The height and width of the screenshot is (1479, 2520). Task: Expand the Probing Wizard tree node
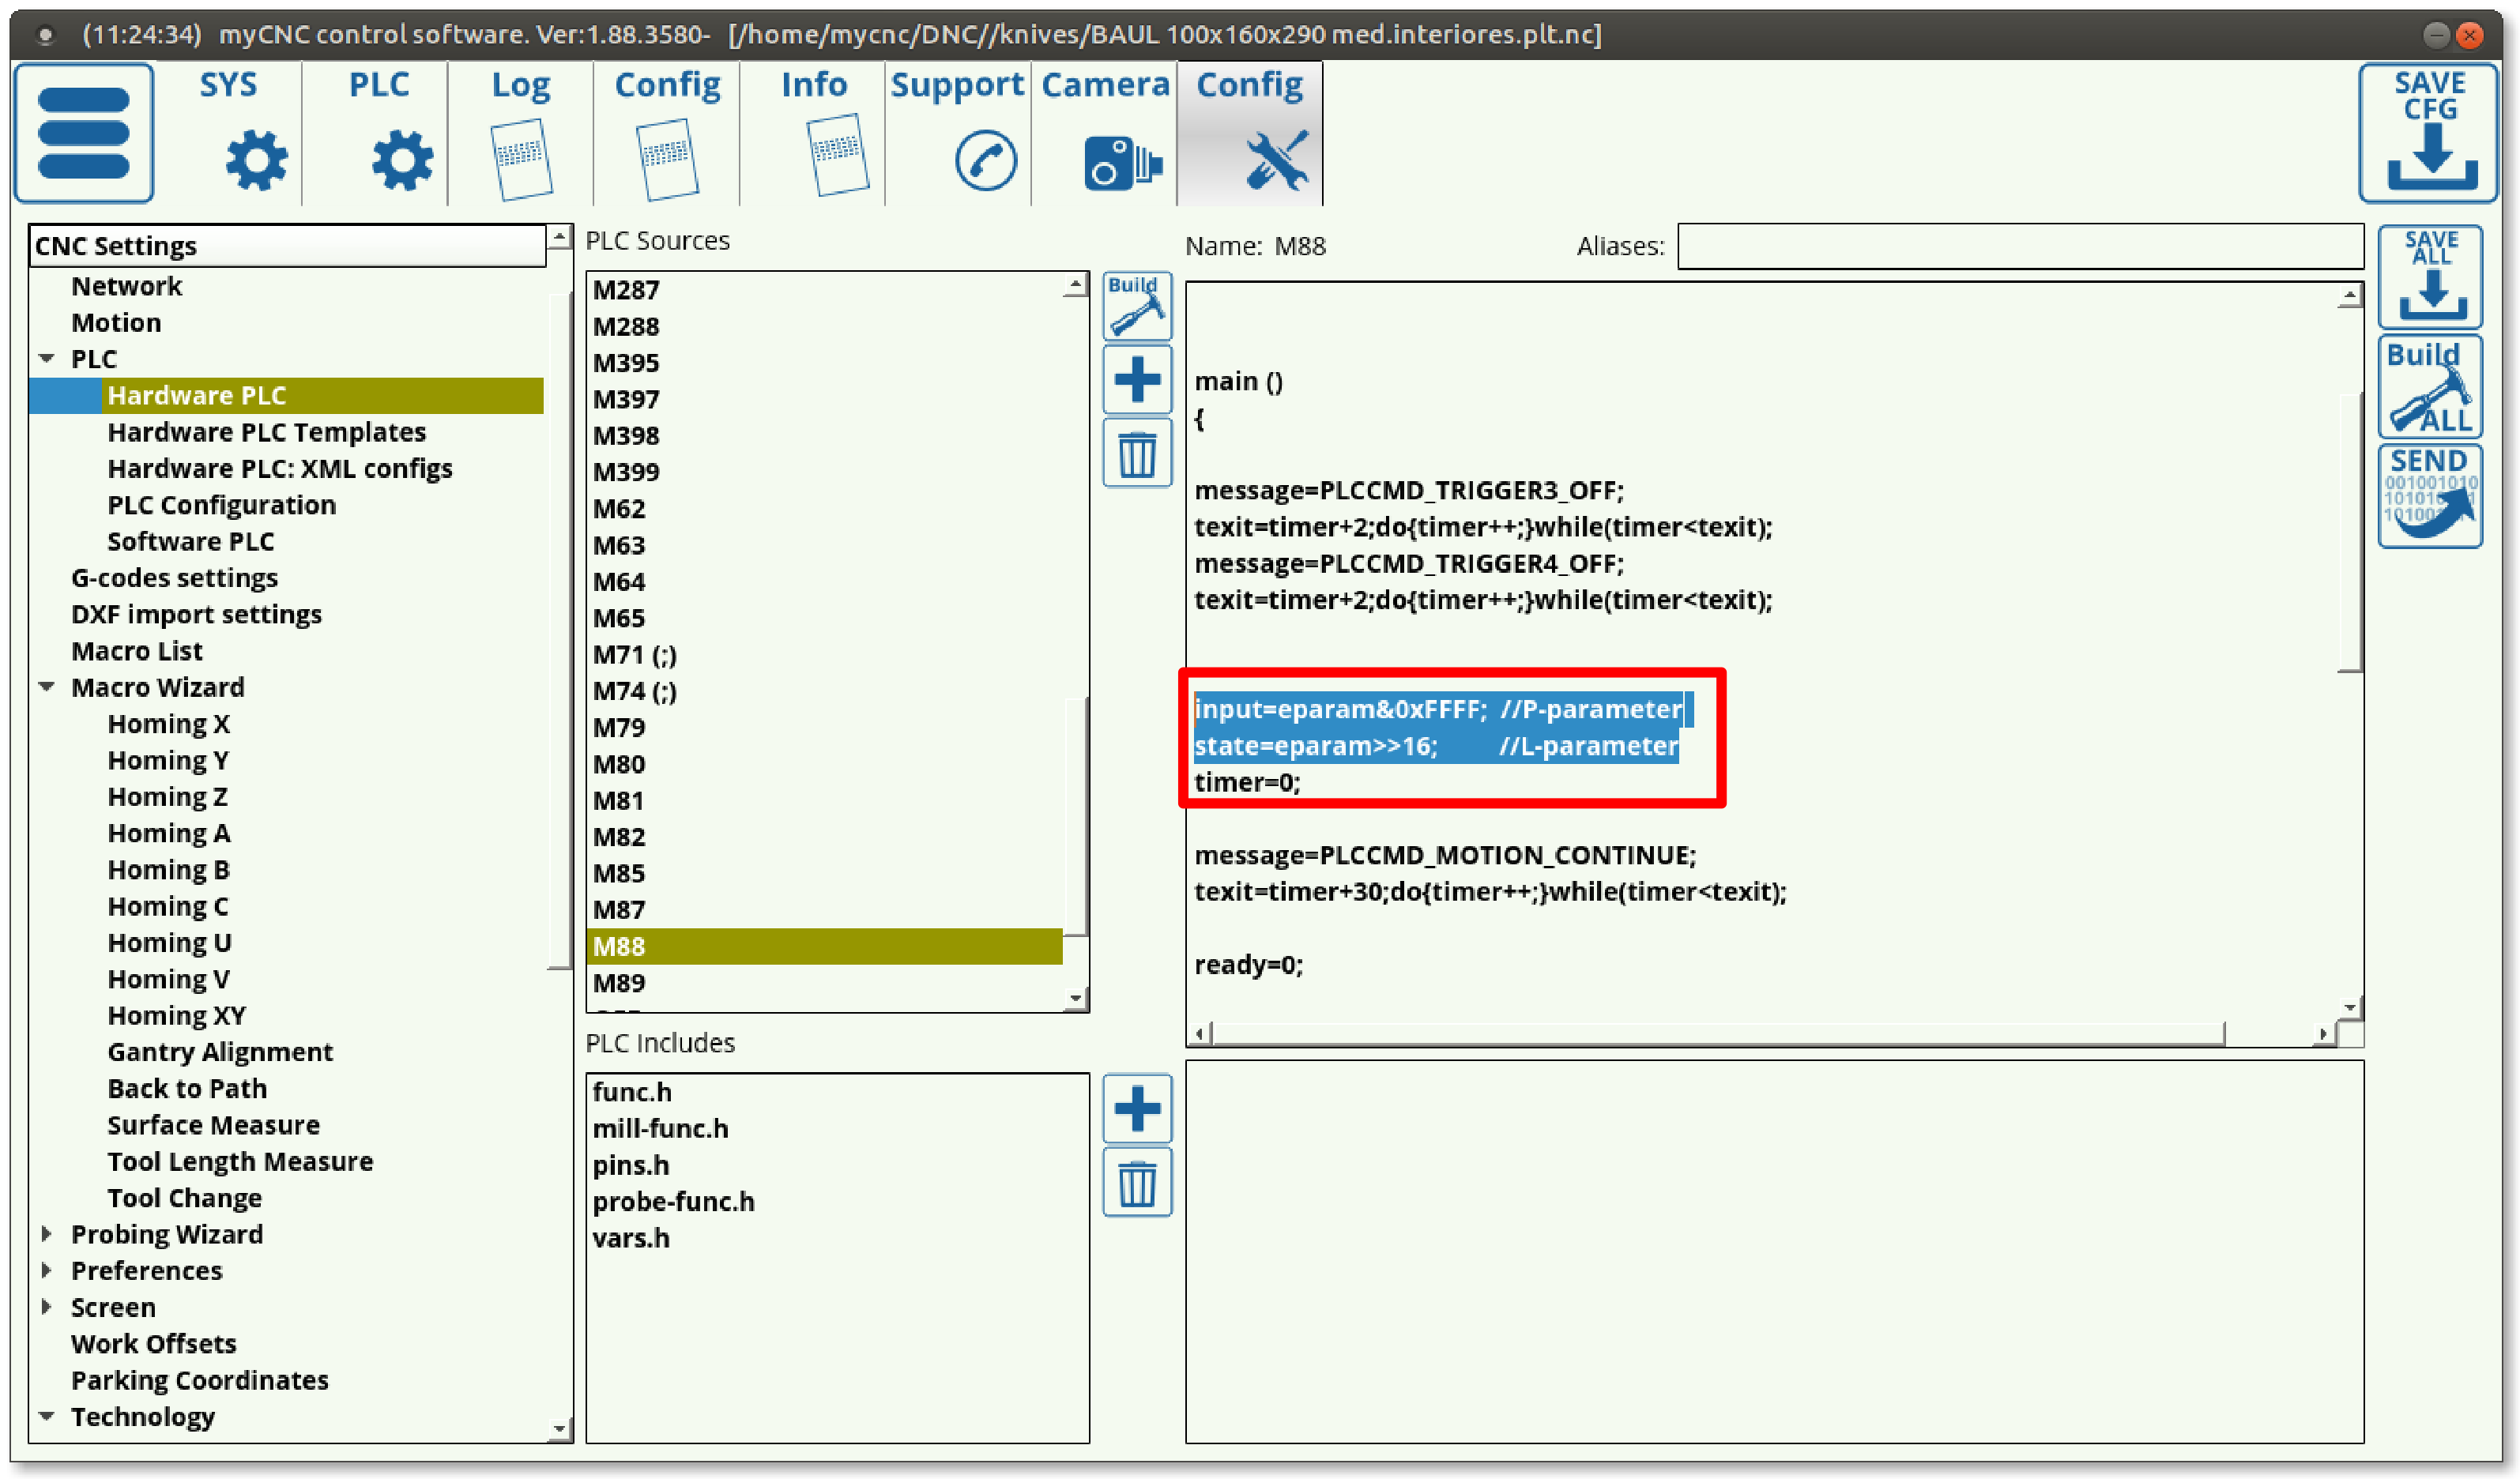pos(47,1234)
